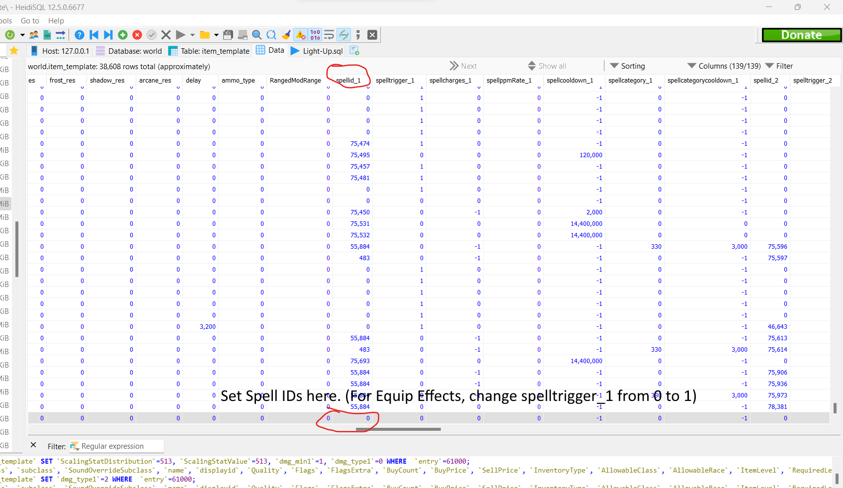Click the Run query play icon
This screenshot has width=843, height=488.
tap(180, 35)
